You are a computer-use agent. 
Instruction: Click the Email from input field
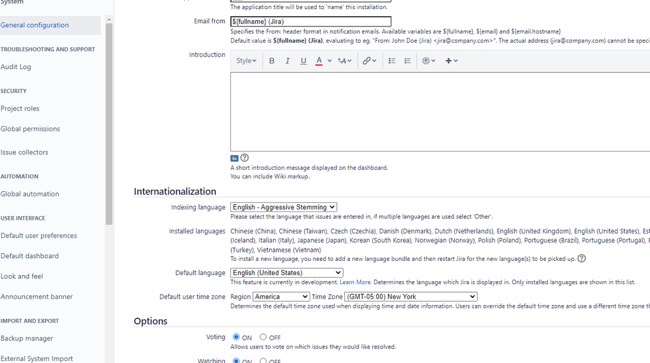click(310, 21)
